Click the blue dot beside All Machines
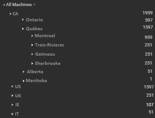Screen dimensions: 155x118 click(x=34, y=4)
